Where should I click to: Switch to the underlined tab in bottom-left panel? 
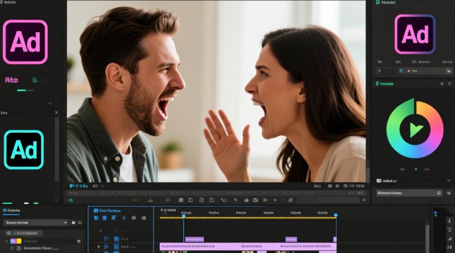11,210
